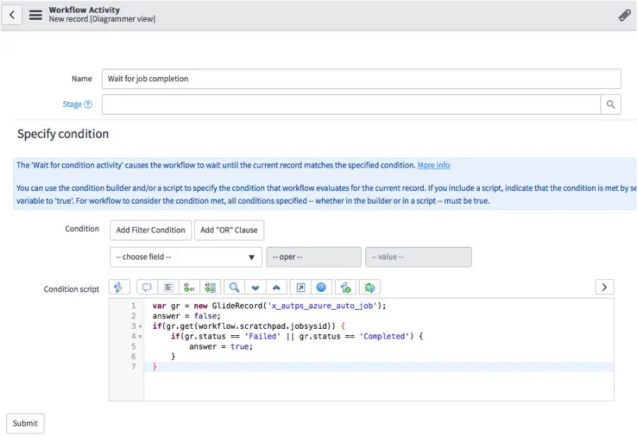
Task: Click the replace all icon
Action: click(x=210, y=287)
